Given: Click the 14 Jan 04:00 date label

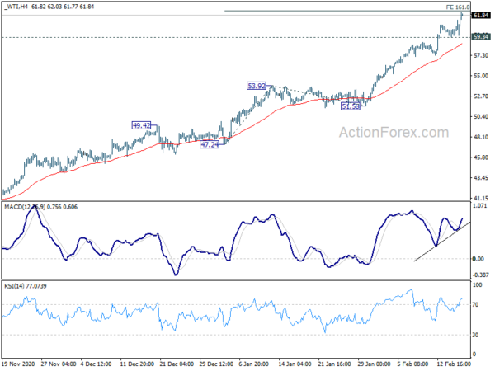Looking at the screenshot, I should coord(295,364).
